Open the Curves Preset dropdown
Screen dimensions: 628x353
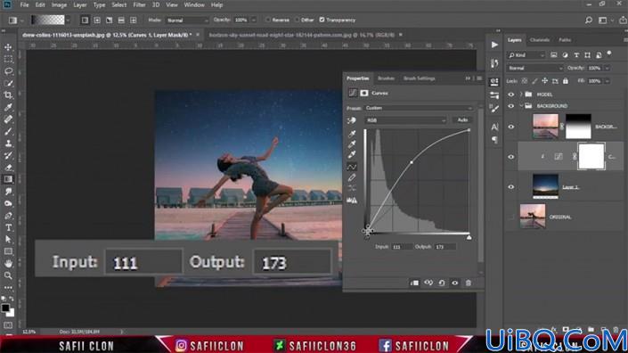[x=419, y=108]
